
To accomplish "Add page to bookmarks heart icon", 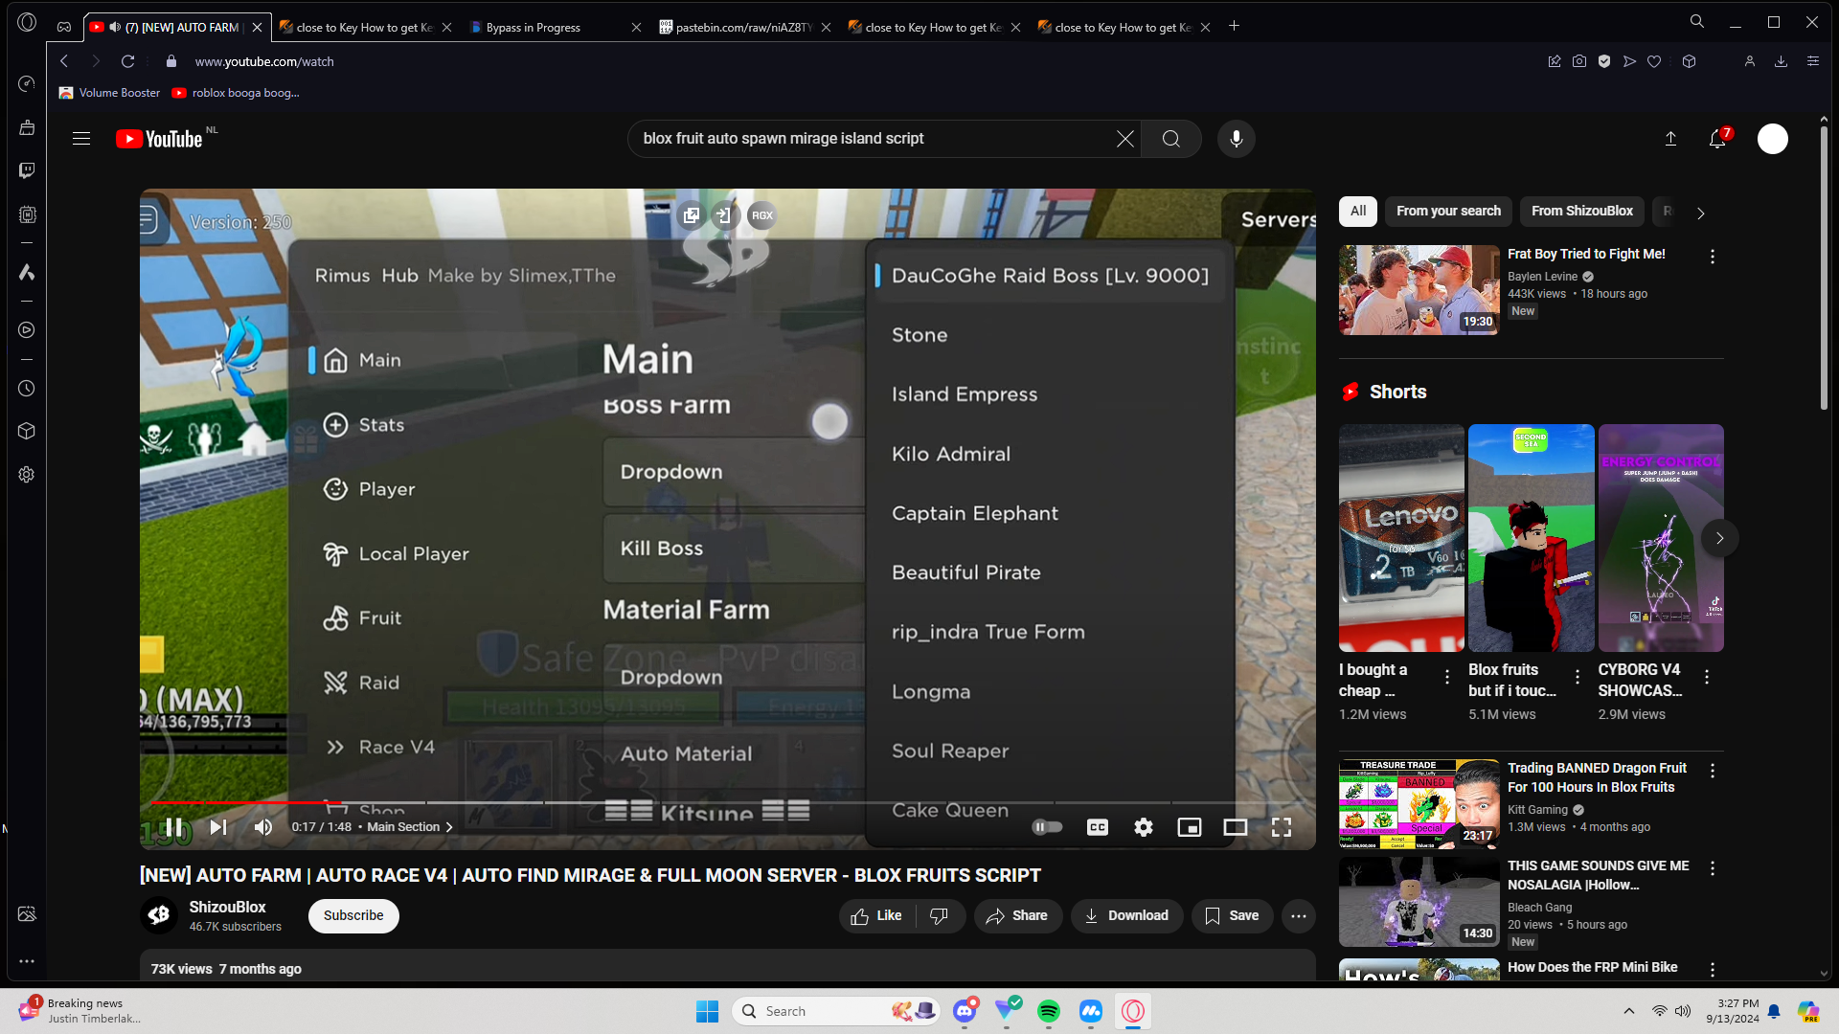I will pos(1654,61).
